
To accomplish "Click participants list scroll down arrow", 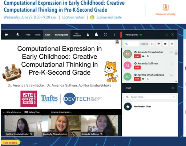I will 176,82.
